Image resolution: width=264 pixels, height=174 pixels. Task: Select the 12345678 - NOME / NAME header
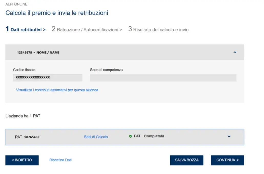click(x=38, y=52)
